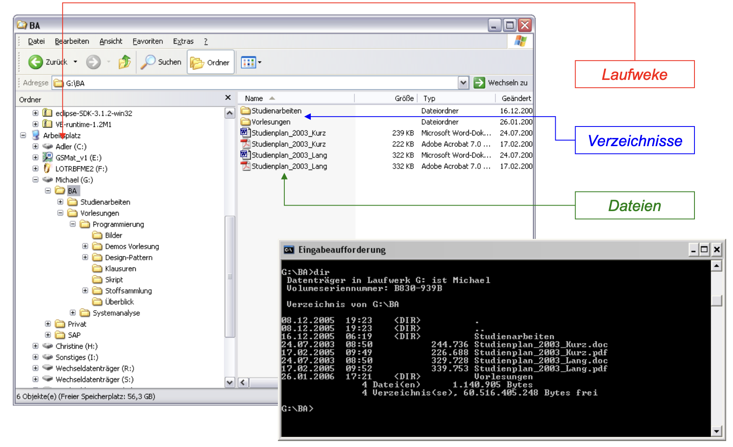Screen dimensions: 733x447
Task: Select the eclipse-SDK-3.1.2-win32 archive icon
Action: pyautogui.click(x=48, y=113)
